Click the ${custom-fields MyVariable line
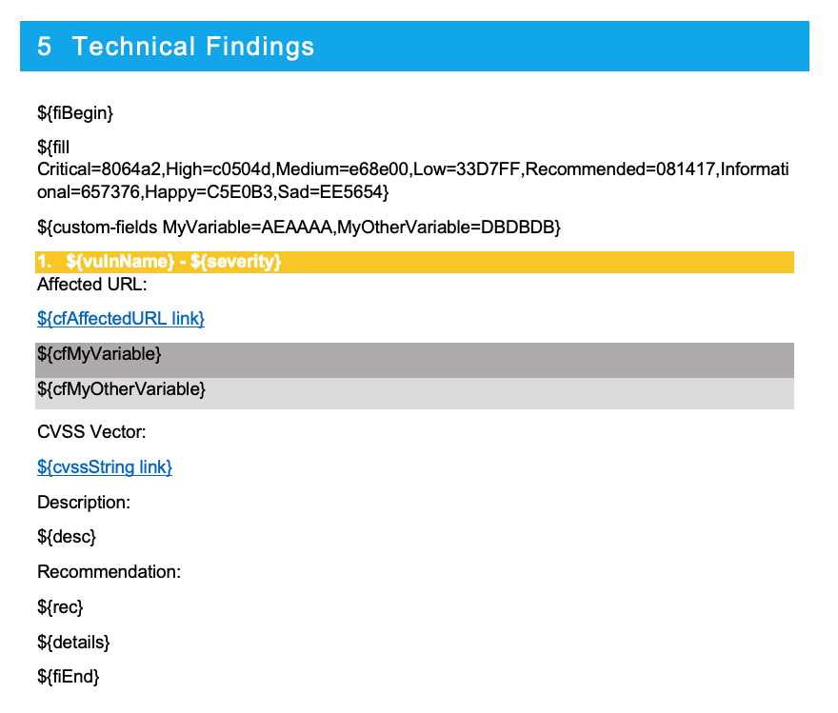This screenshot has width=838, height=713. point(299,228)
